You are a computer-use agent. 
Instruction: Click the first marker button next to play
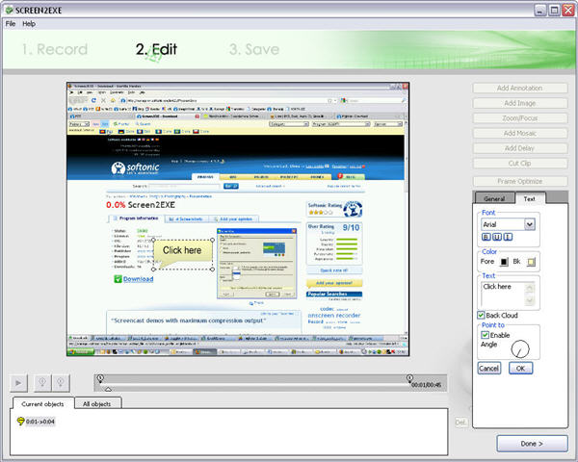click(x=42, y=383)
